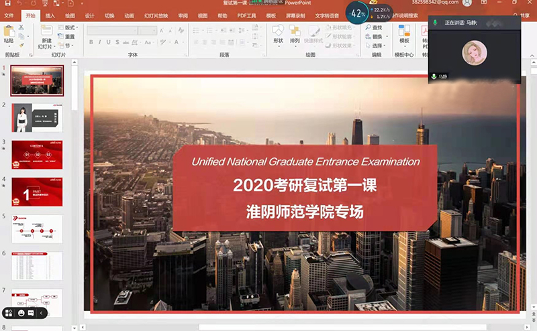Toggle Italic text formatting
The height and width of the screenshot is (331, 537).
pyautogui.click(x=99, y=42)
